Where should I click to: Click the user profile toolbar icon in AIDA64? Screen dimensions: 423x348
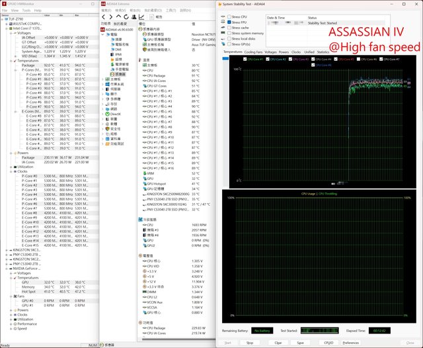[132, 17]
